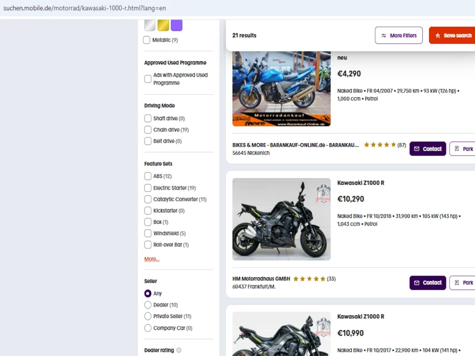This screenshot has width=475, height=356.
Task: Open photo of €10,290 Kawasaki Z1000 R
Action: click(282, 219)
